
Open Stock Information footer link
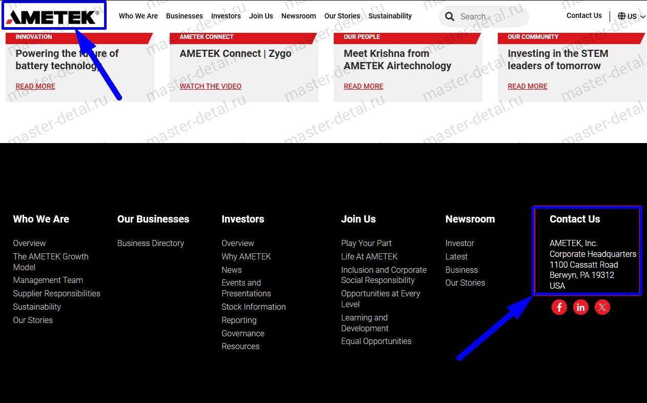[x=253, y=307]
